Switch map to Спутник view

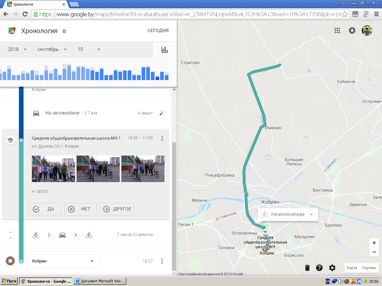click(369, 268)
